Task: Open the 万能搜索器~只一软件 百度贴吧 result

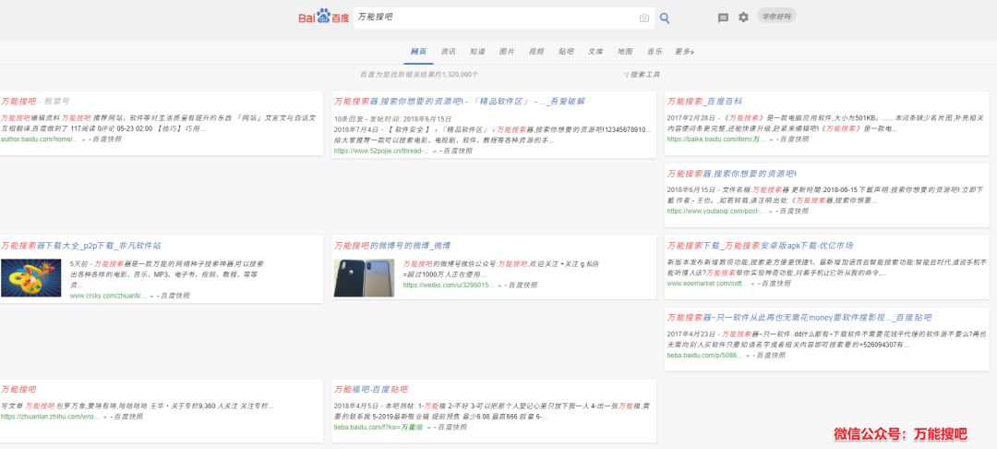Action: pos(799,318)
